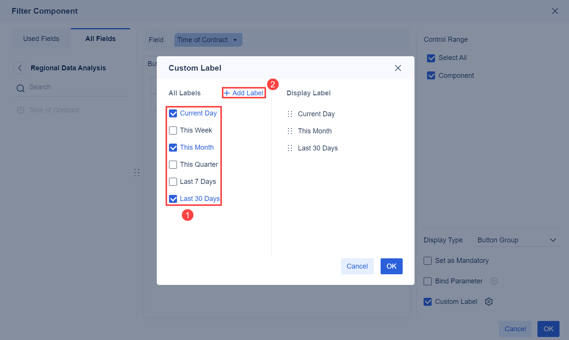Confirm the Custom Label dialog with OK
This screenshot has width=569, height=340.
(391, 266)
